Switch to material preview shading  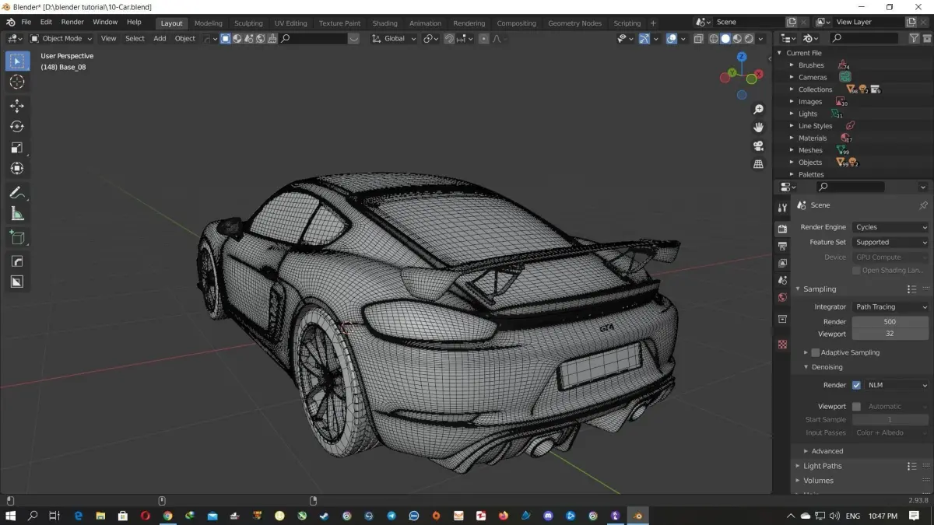tap(737, 38)
